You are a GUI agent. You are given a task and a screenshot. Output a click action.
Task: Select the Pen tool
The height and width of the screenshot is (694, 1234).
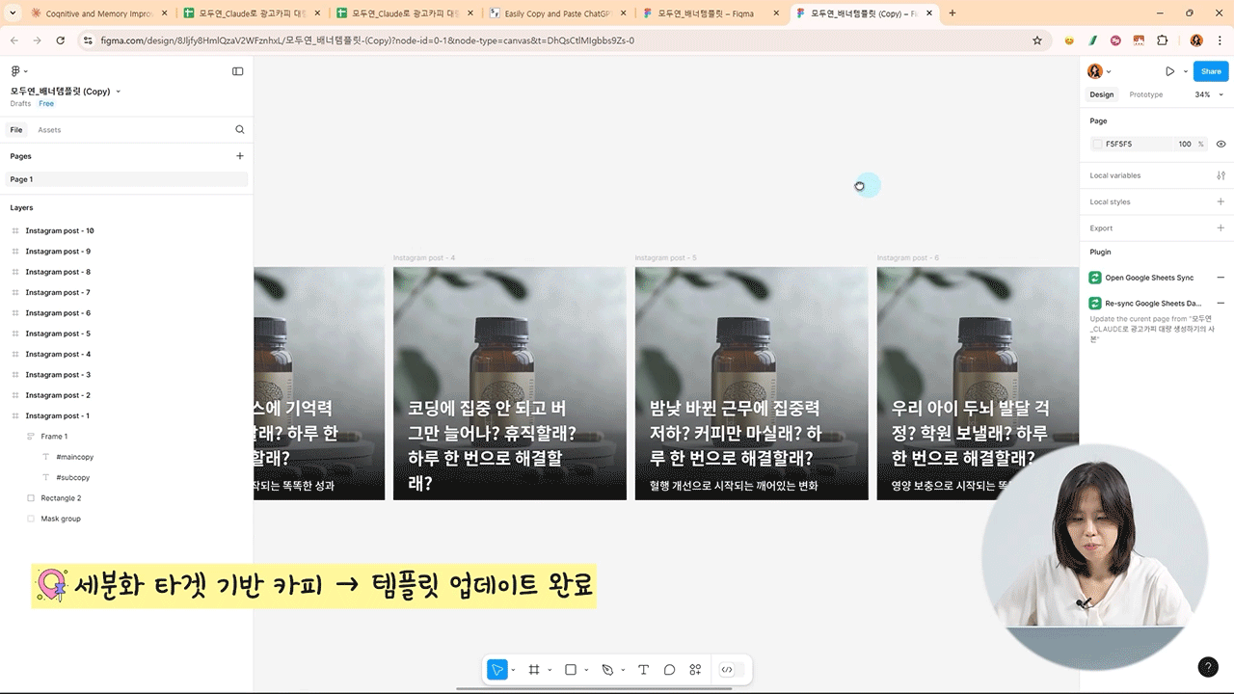coord(607,670)
